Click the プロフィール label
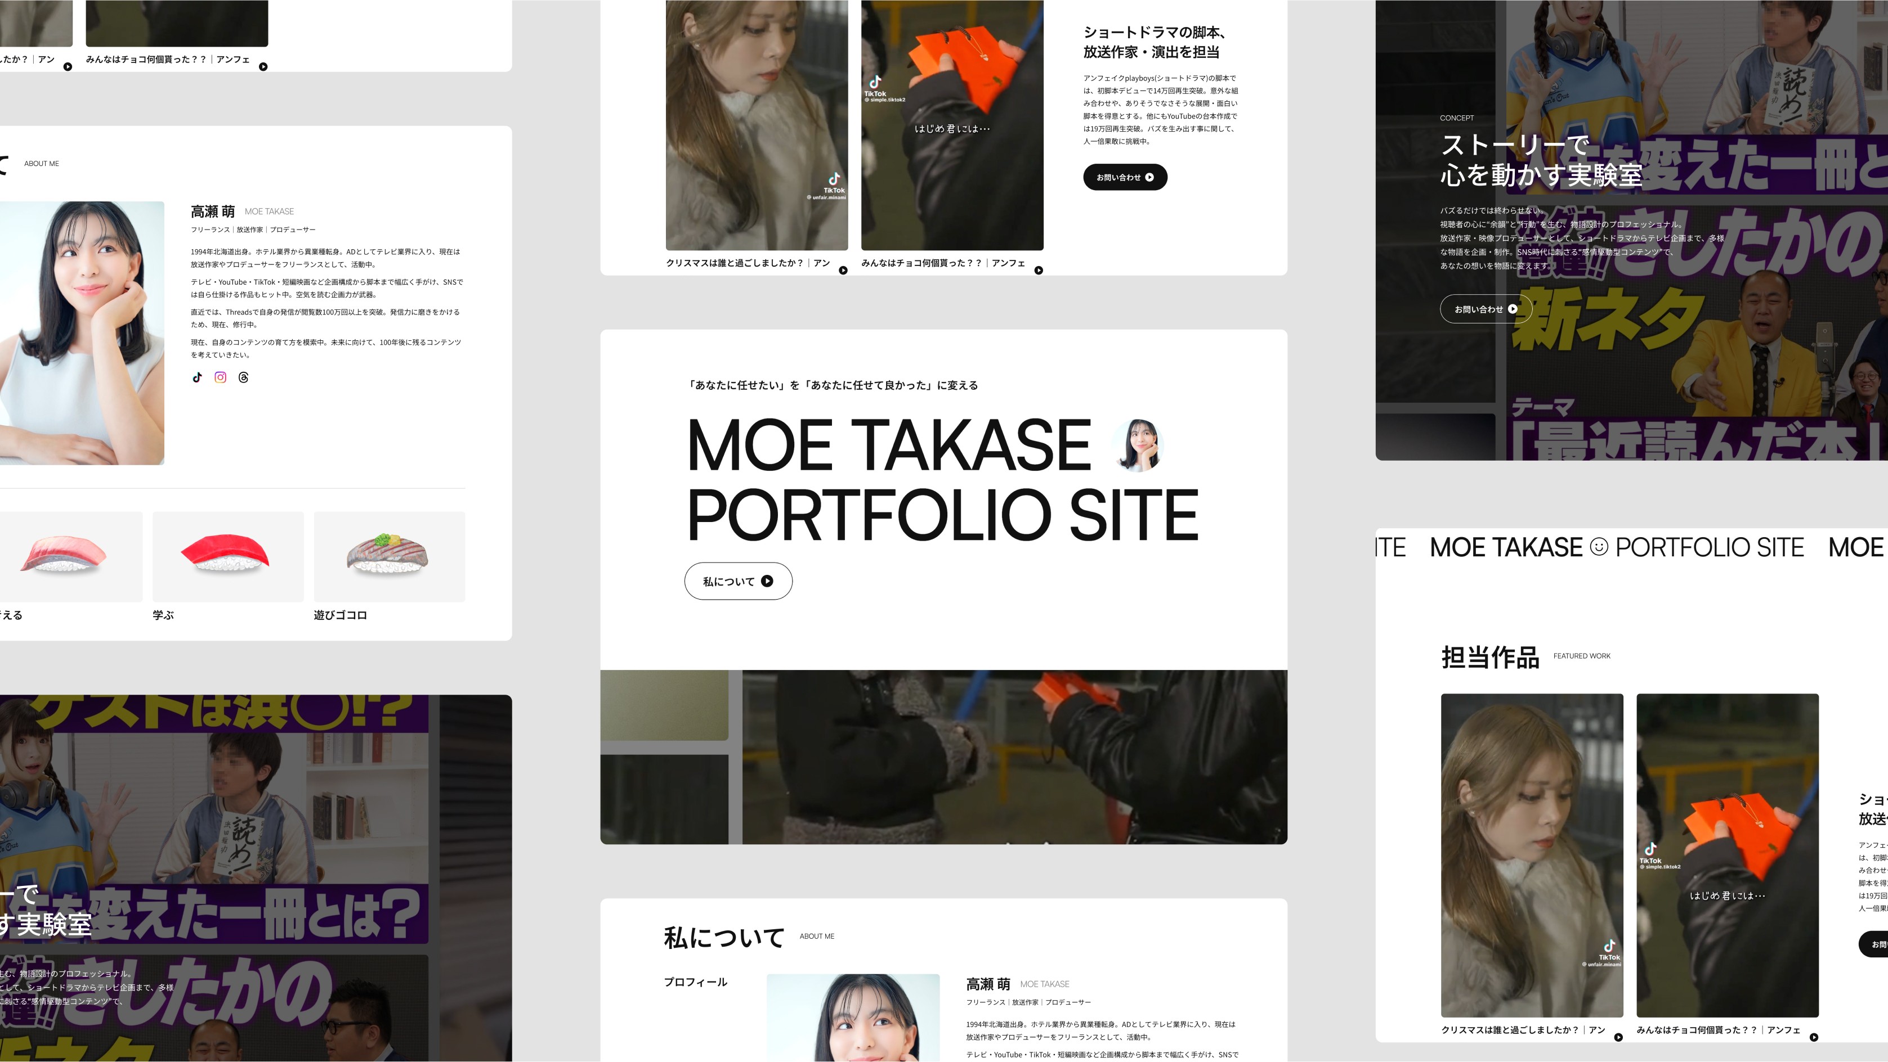Viewport: 1888px width, 1062px height. (x=696, y=982)
